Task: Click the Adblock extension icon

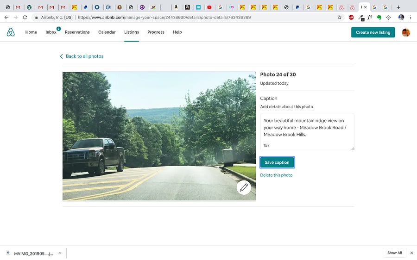Action: coord(351,18)
